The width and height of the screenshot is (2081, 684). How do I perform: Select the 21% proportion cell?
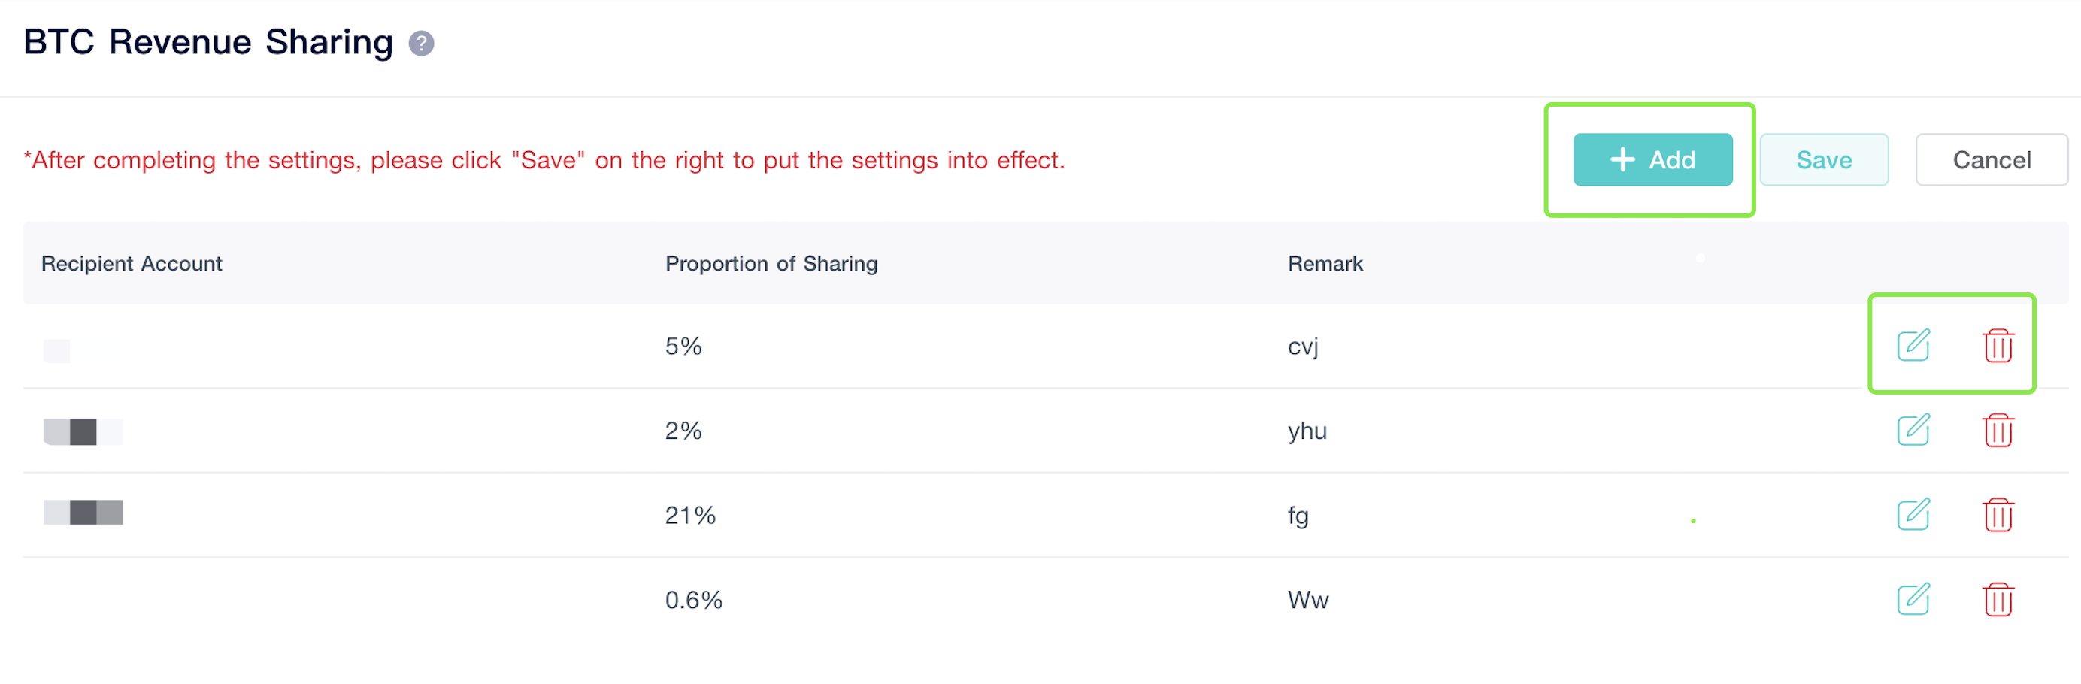690,515
